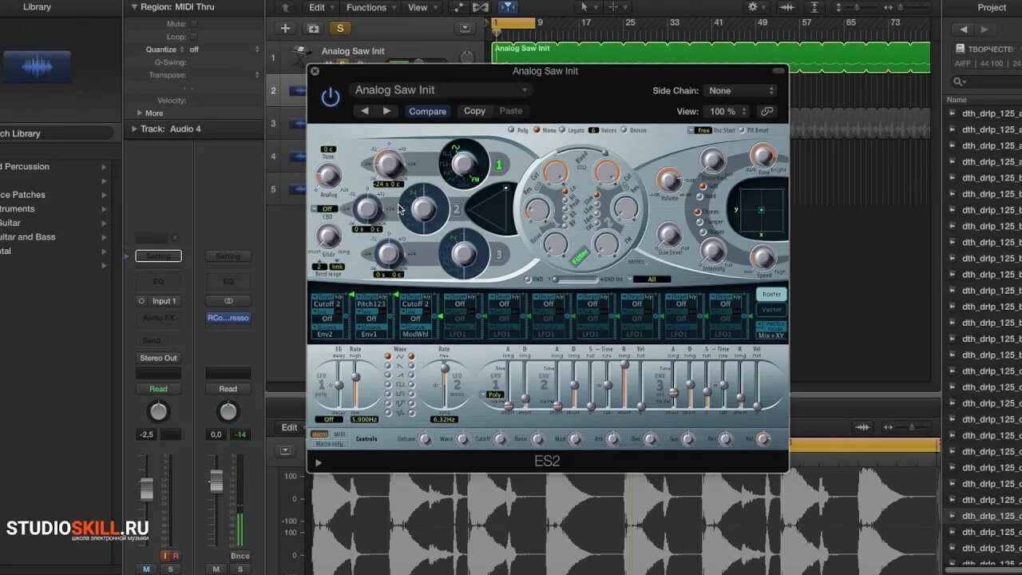Click the green Filter button in ES2

pos(579,256)
